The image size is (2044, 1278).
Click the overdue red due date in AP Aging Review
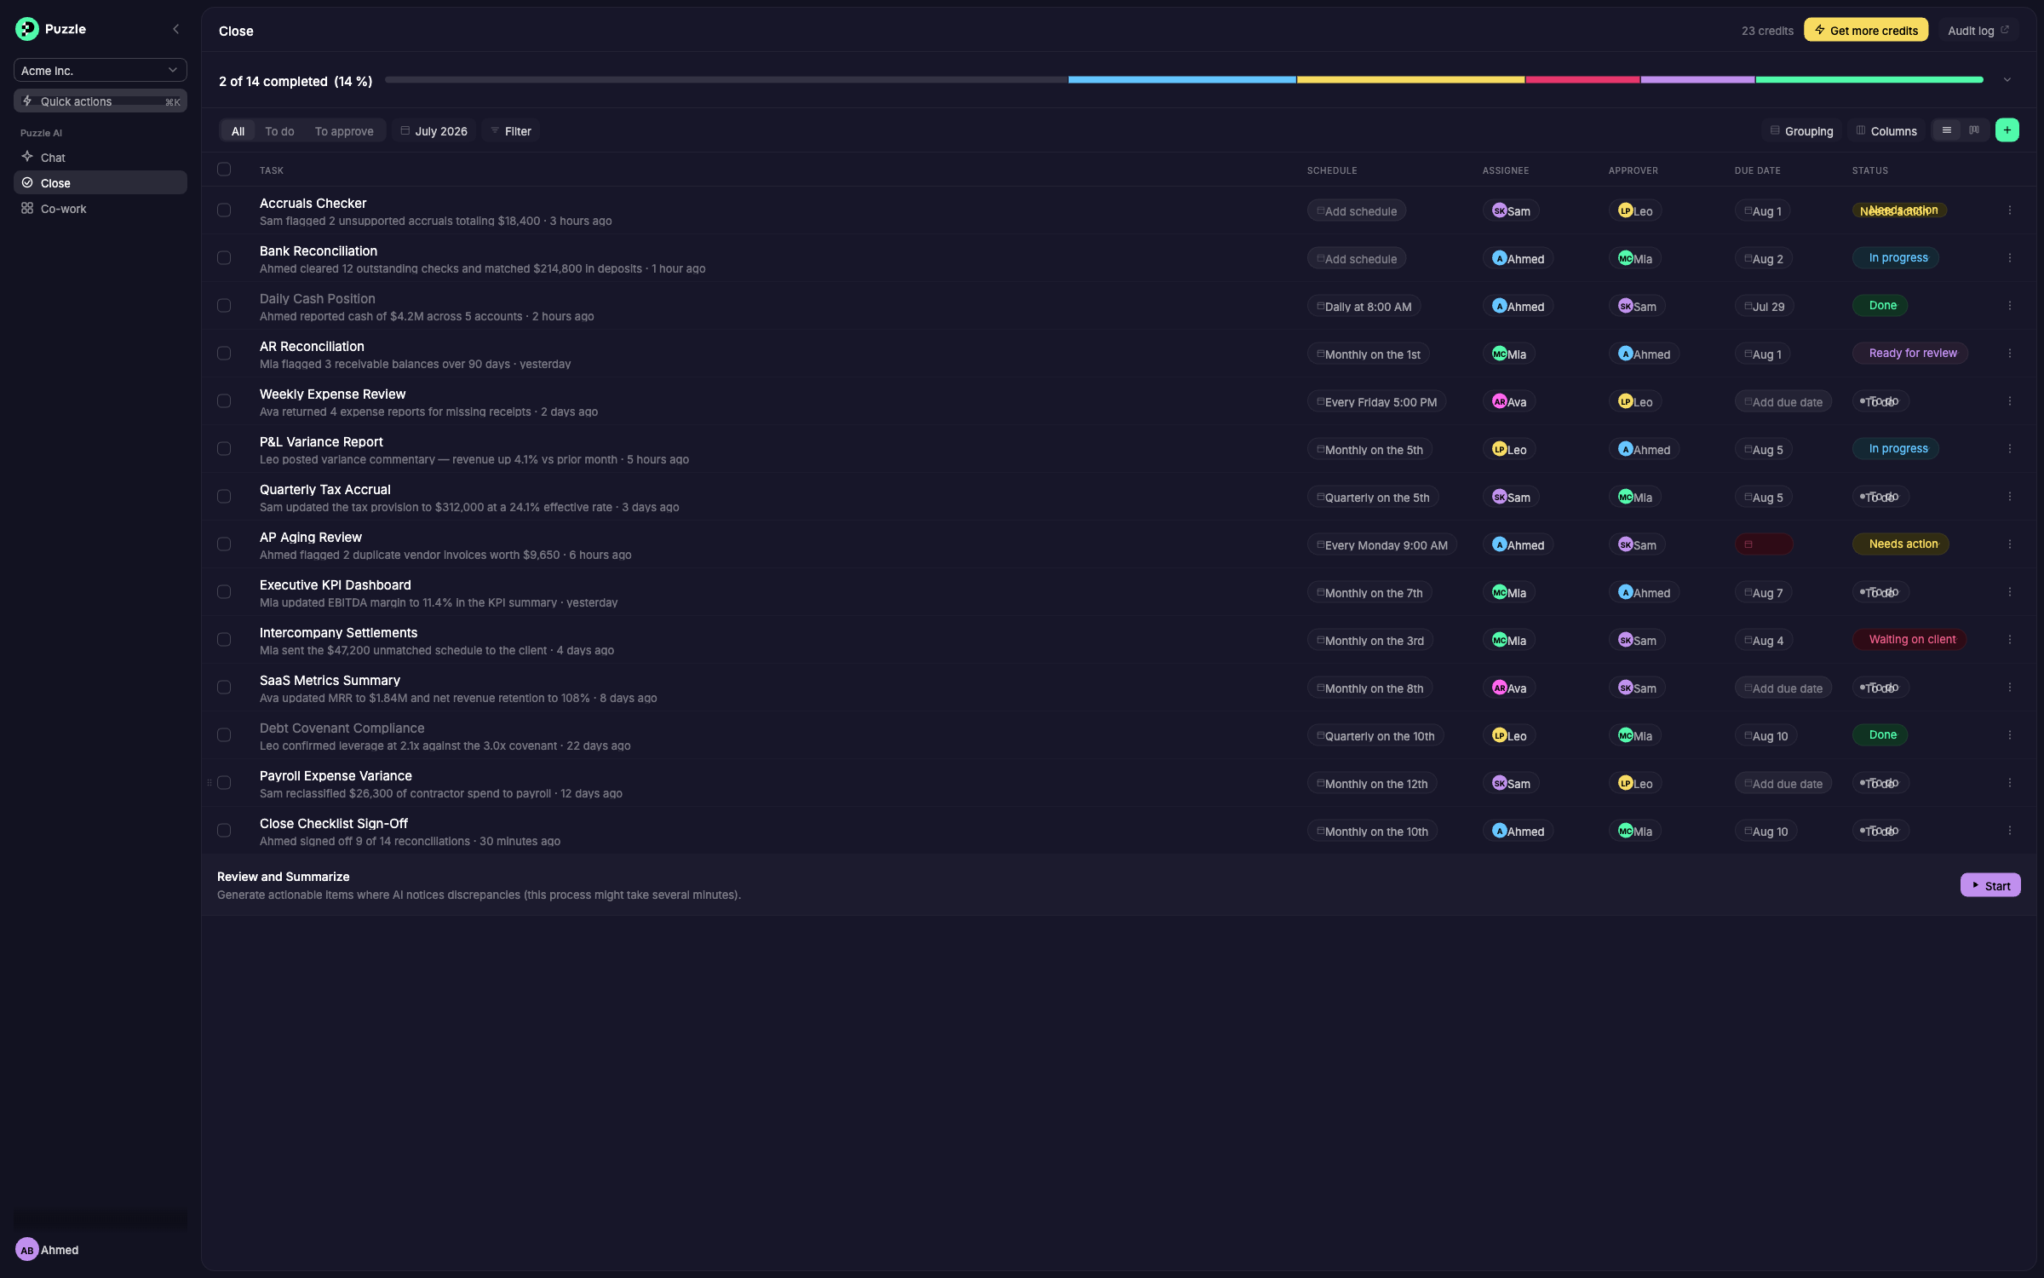1764,544
